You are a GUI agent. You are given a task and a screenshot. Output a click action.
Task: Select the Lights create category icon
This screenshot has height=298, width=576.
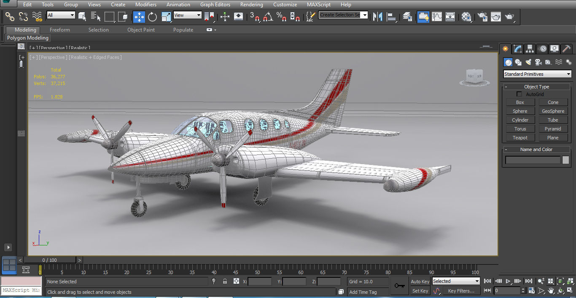point(528,62)
